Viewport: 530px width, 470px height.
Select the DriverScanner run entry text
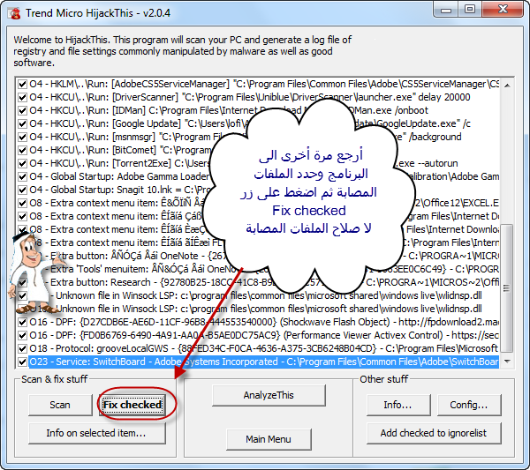(x=249, y=97)
